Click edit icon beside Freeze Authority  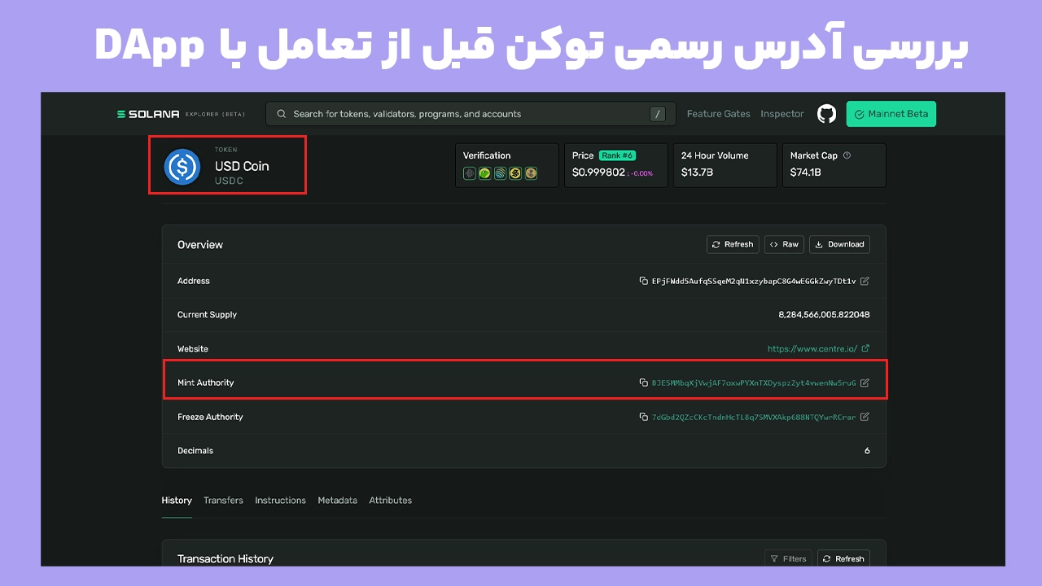click(865, 417)
